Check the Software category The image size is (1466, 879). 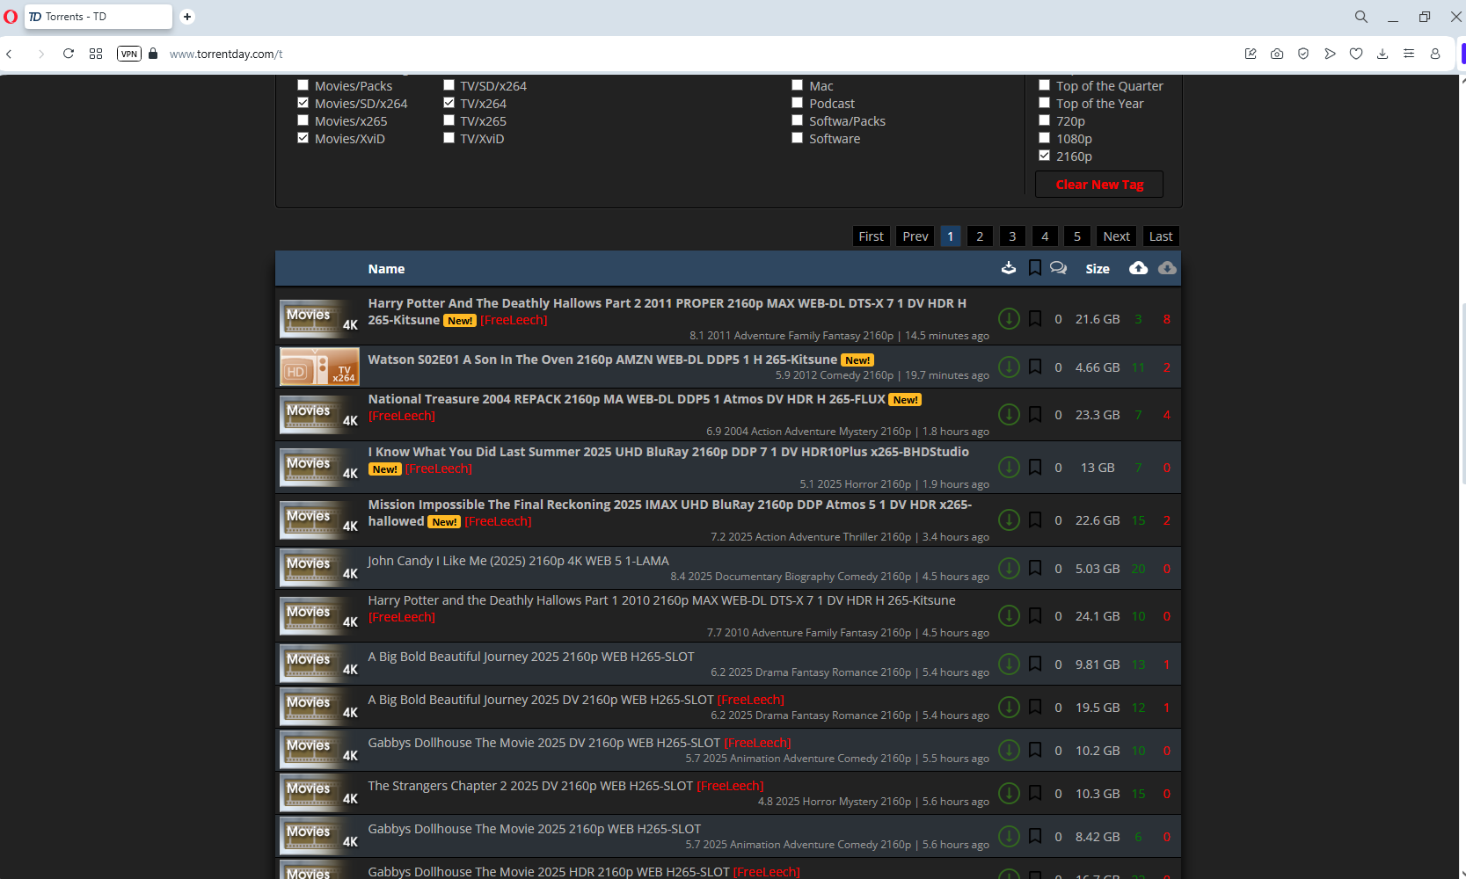pos(798,138)
